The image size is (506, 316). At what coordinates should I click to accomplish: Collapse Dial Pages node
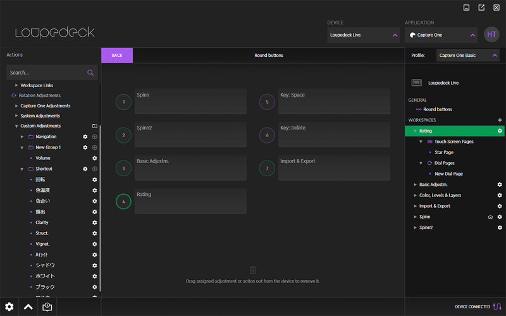pos(421,163)
